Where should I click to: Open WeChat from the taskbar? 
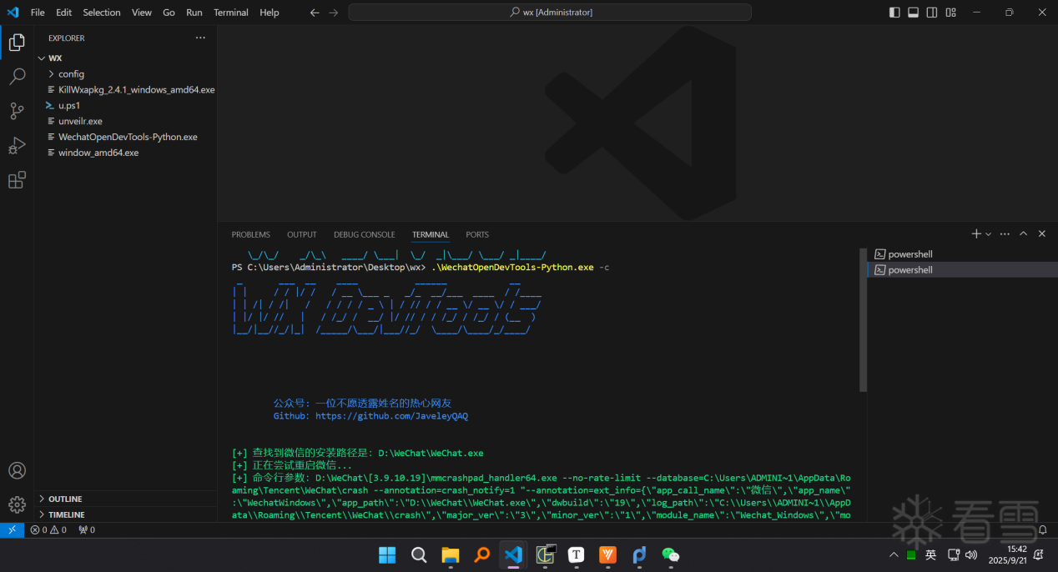click(671, 554)
